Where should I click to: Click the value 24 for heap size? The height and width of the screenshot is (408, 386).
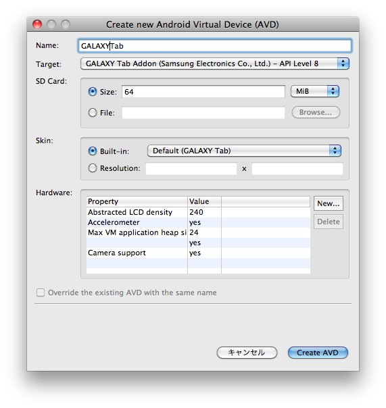tap(194, 232)
